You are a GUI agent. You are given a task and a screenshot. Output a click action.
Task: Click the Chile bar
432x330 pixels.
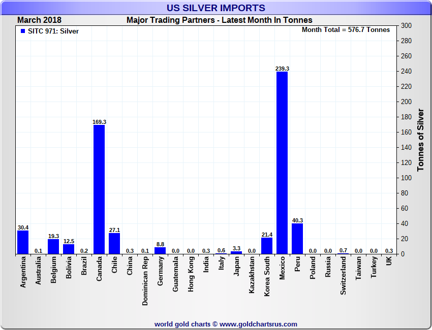(x=114, y=244)
